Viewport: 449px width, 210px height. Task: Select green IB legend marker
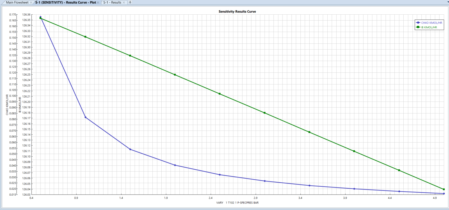pyautogui.click(x=418, y=27)
